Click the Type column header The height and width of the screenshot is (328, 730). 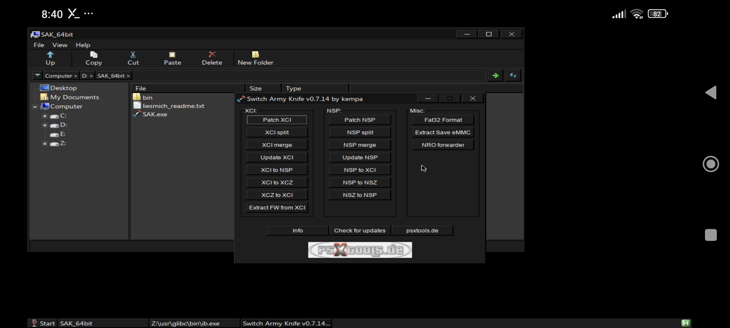click(315, 88)
